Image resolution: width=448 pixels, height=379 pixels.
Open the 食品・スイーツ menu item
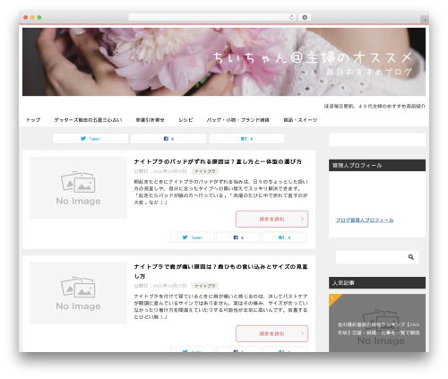(x=300, y=120)
